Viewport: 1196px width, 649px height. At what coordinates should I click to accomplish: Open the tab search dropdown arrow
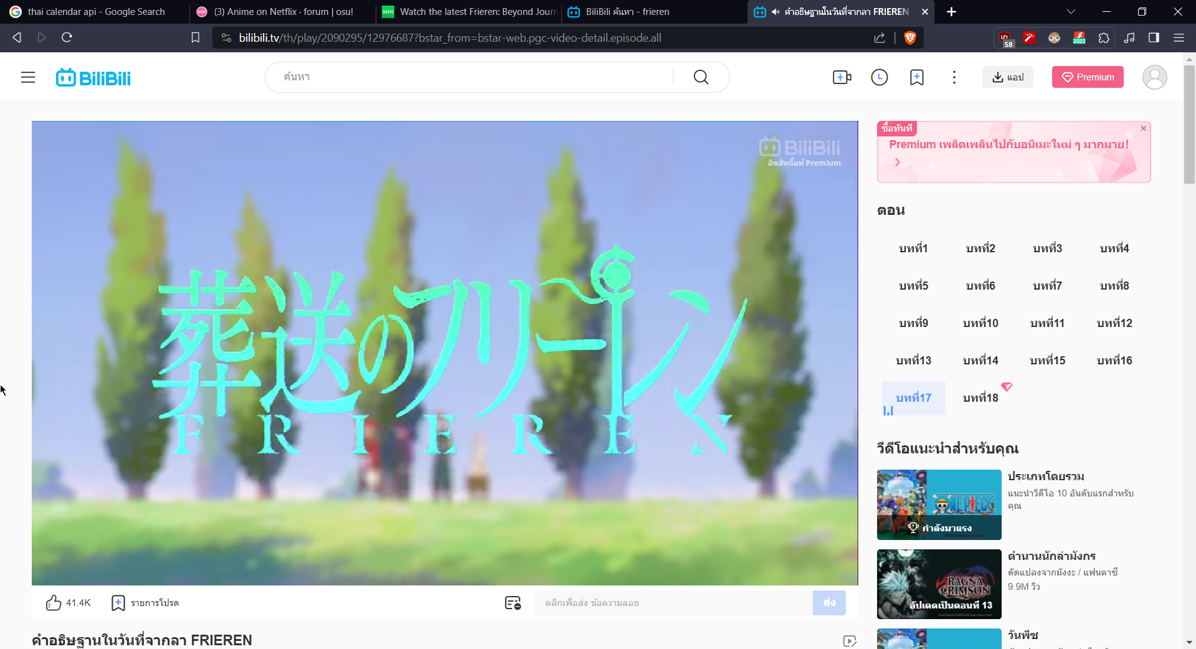tap(1071, 12)
